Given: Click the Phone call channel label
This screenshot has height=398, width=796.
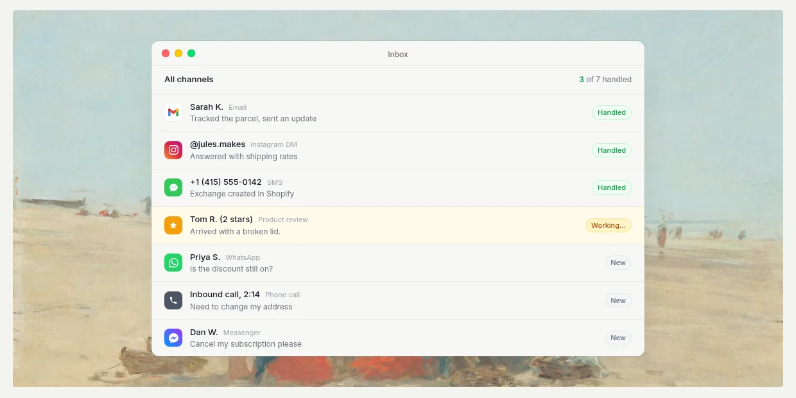Looking at the screenshot, I should click(282, 295).
